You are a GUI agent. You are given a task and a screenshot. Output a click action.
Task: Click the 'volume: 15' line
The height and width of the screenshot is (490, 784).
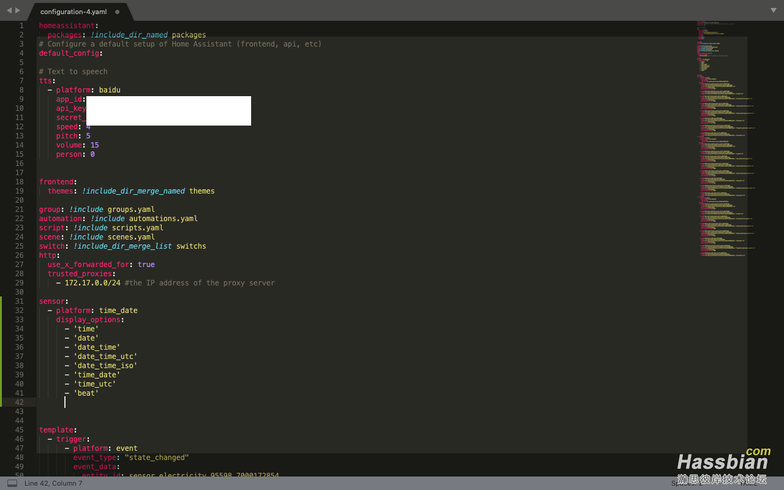(77, 145)
